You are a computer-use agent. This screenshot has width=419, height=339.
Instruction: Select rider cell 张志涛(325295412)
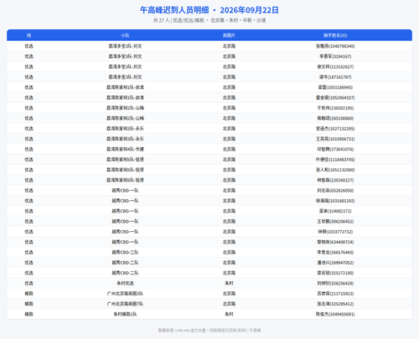coord(335,304)
